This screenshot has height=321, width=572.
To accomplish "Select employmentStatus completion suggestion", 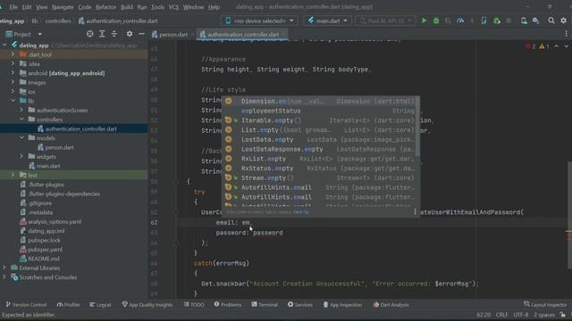I will [x=320, y=111].
